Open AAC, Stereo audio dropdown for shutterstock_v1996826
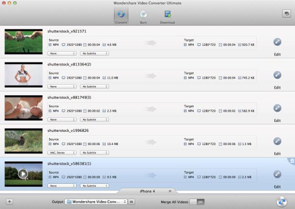Viewport: 295px width, 209px height. pyautogui.click(x=62, y=153)
